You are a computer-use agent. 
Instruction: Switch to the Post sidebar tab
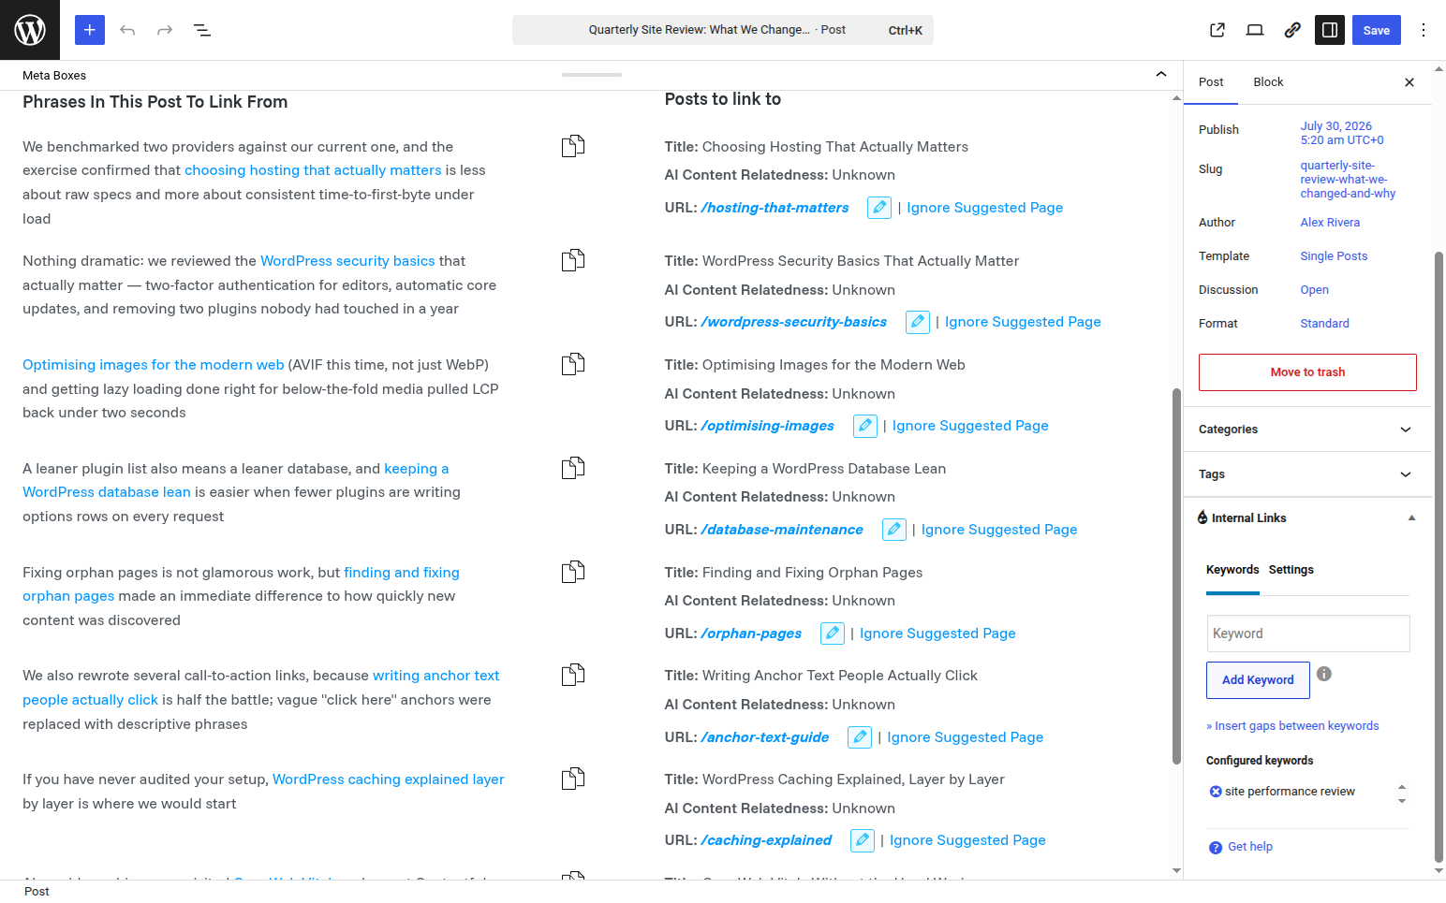pos(1211,82)
